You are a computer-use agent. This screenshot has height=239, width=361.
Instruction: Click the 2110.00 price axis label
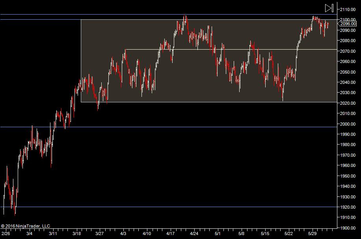349,9
